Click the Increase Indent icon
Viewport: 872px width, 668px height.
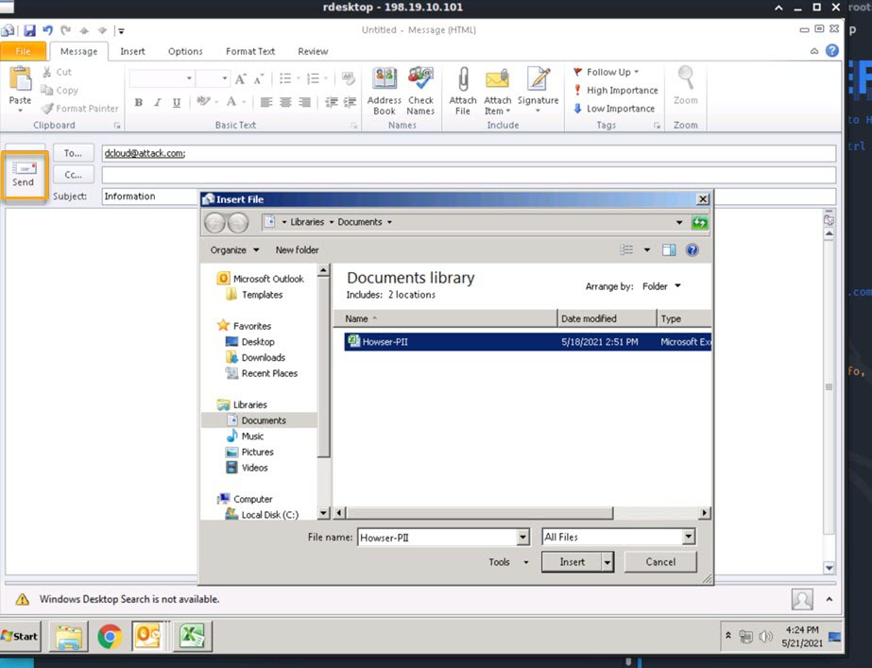click(x=350, y=102)
